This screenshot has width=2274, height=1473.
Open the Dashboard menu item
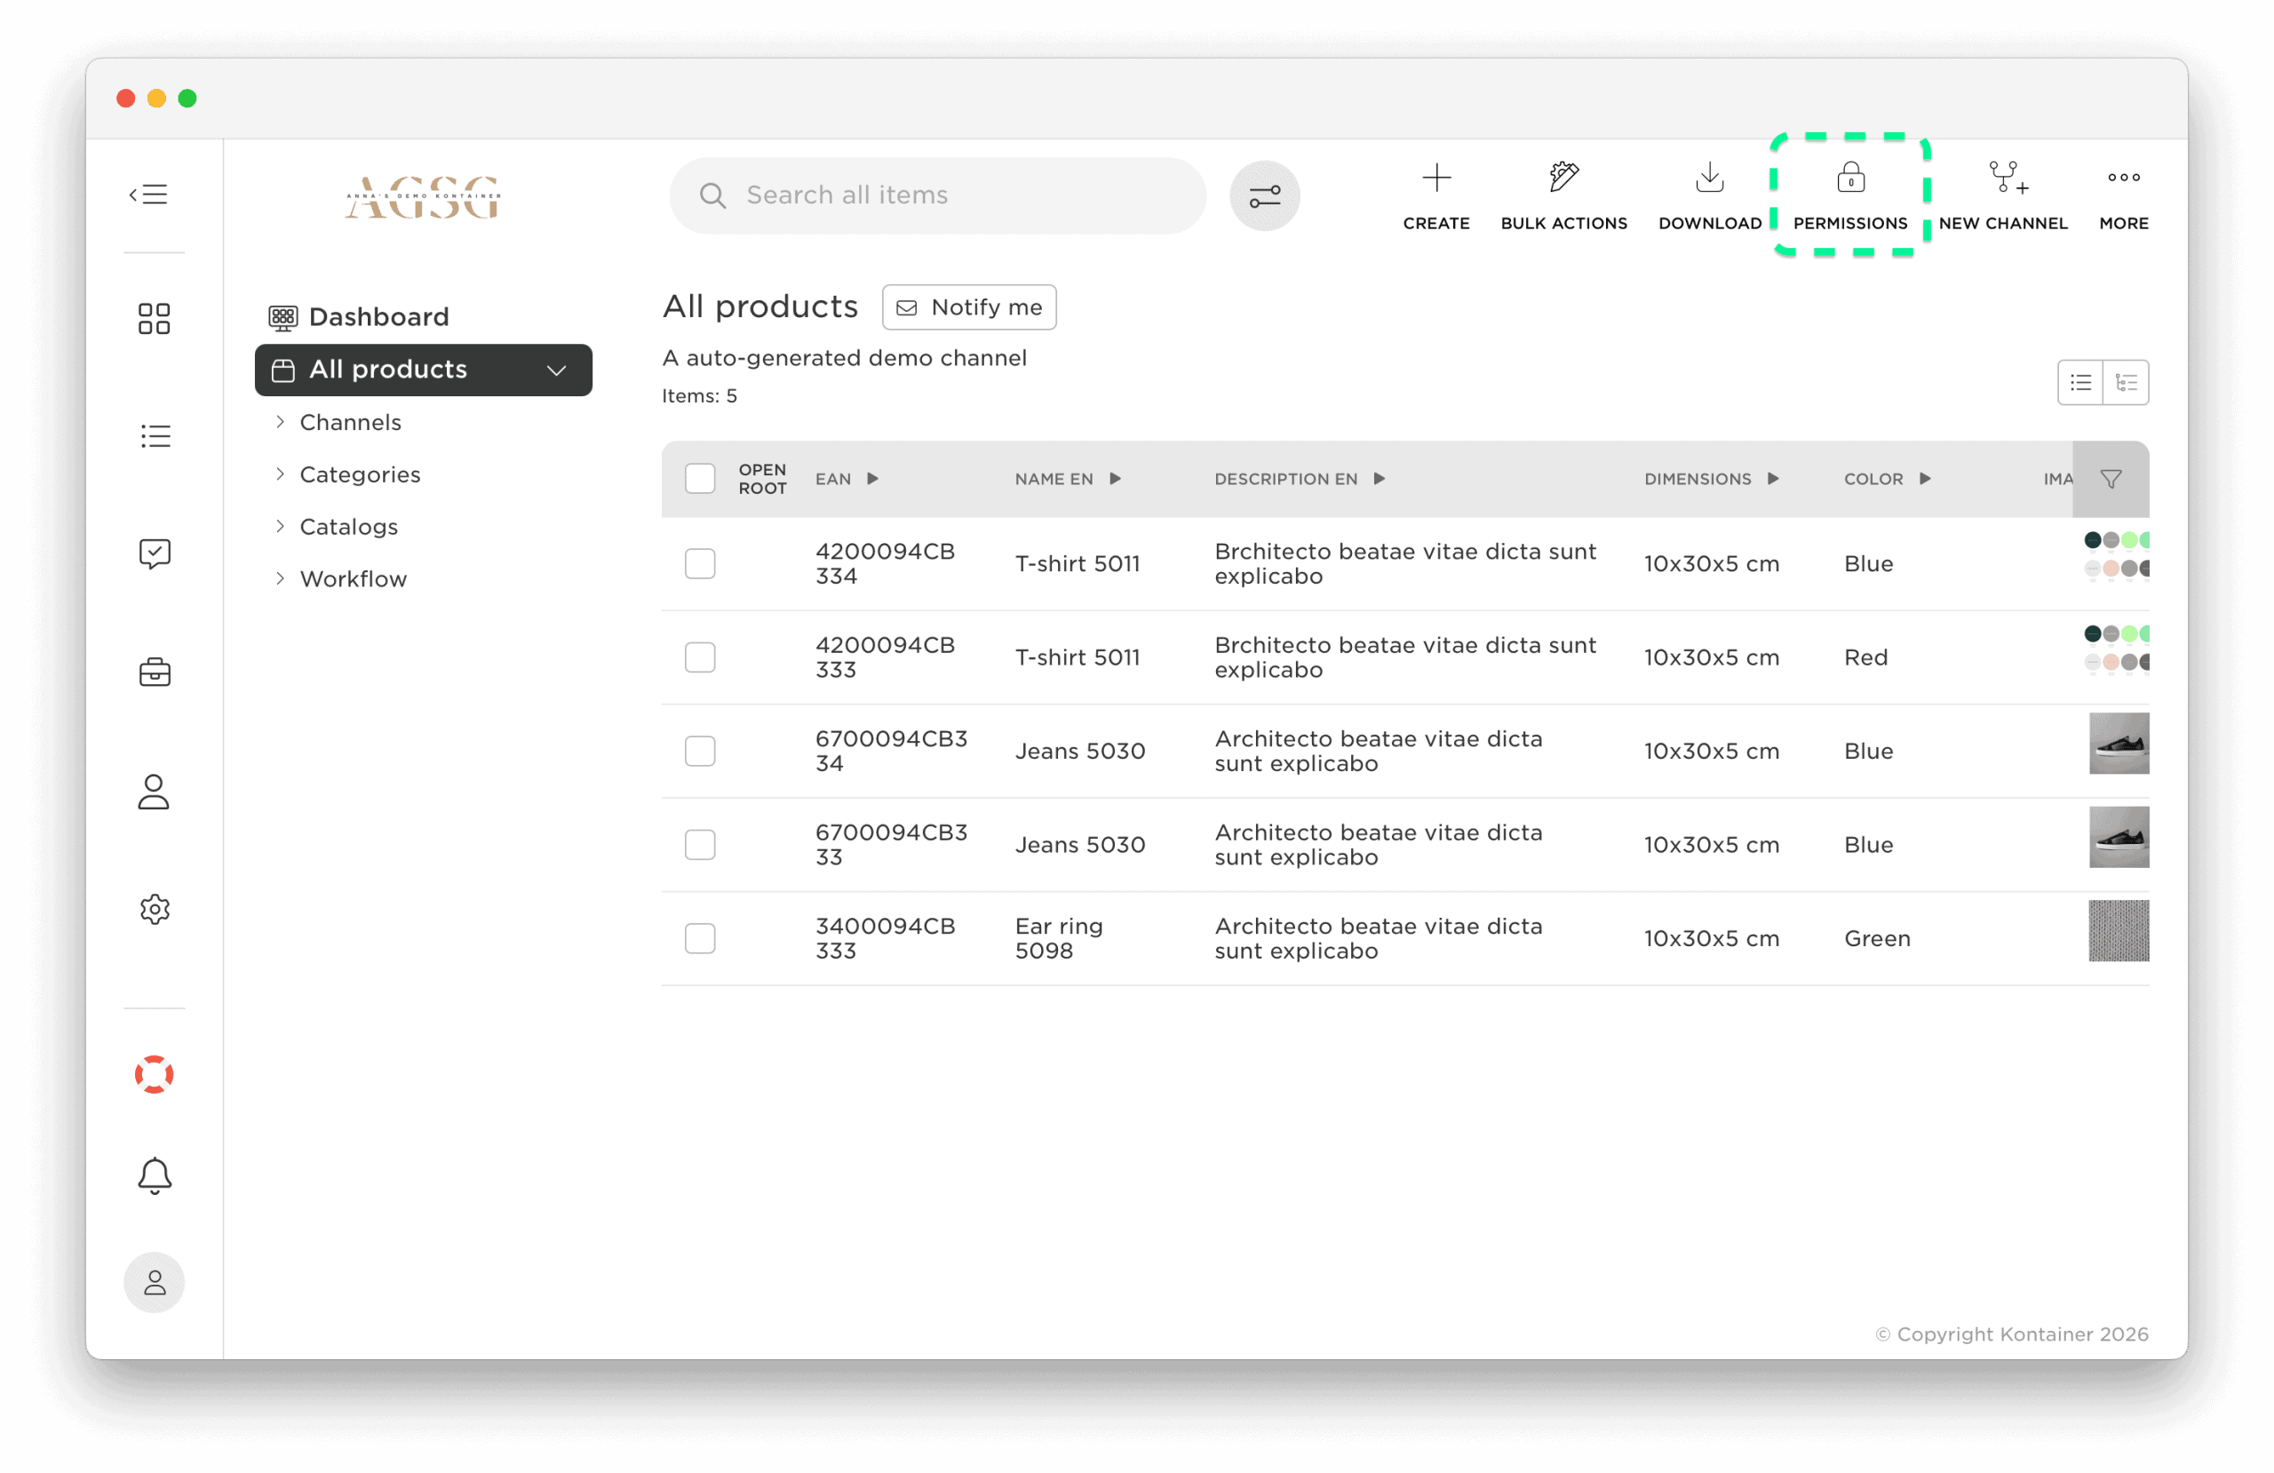pos(378,316)
